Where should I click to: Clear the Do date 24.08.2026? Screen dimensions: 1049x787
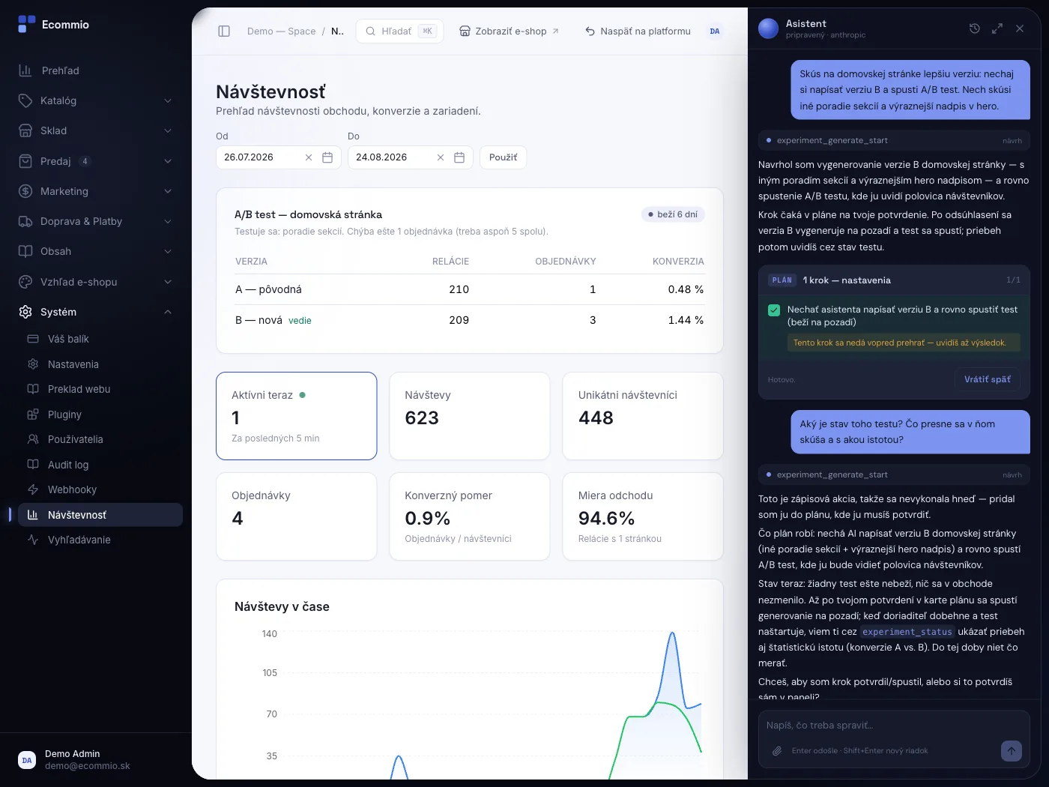tap(441, 157)
